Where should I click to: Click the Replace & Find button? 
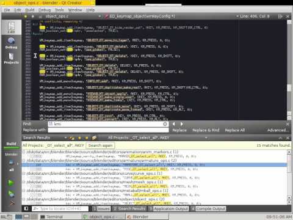(206, 130)
